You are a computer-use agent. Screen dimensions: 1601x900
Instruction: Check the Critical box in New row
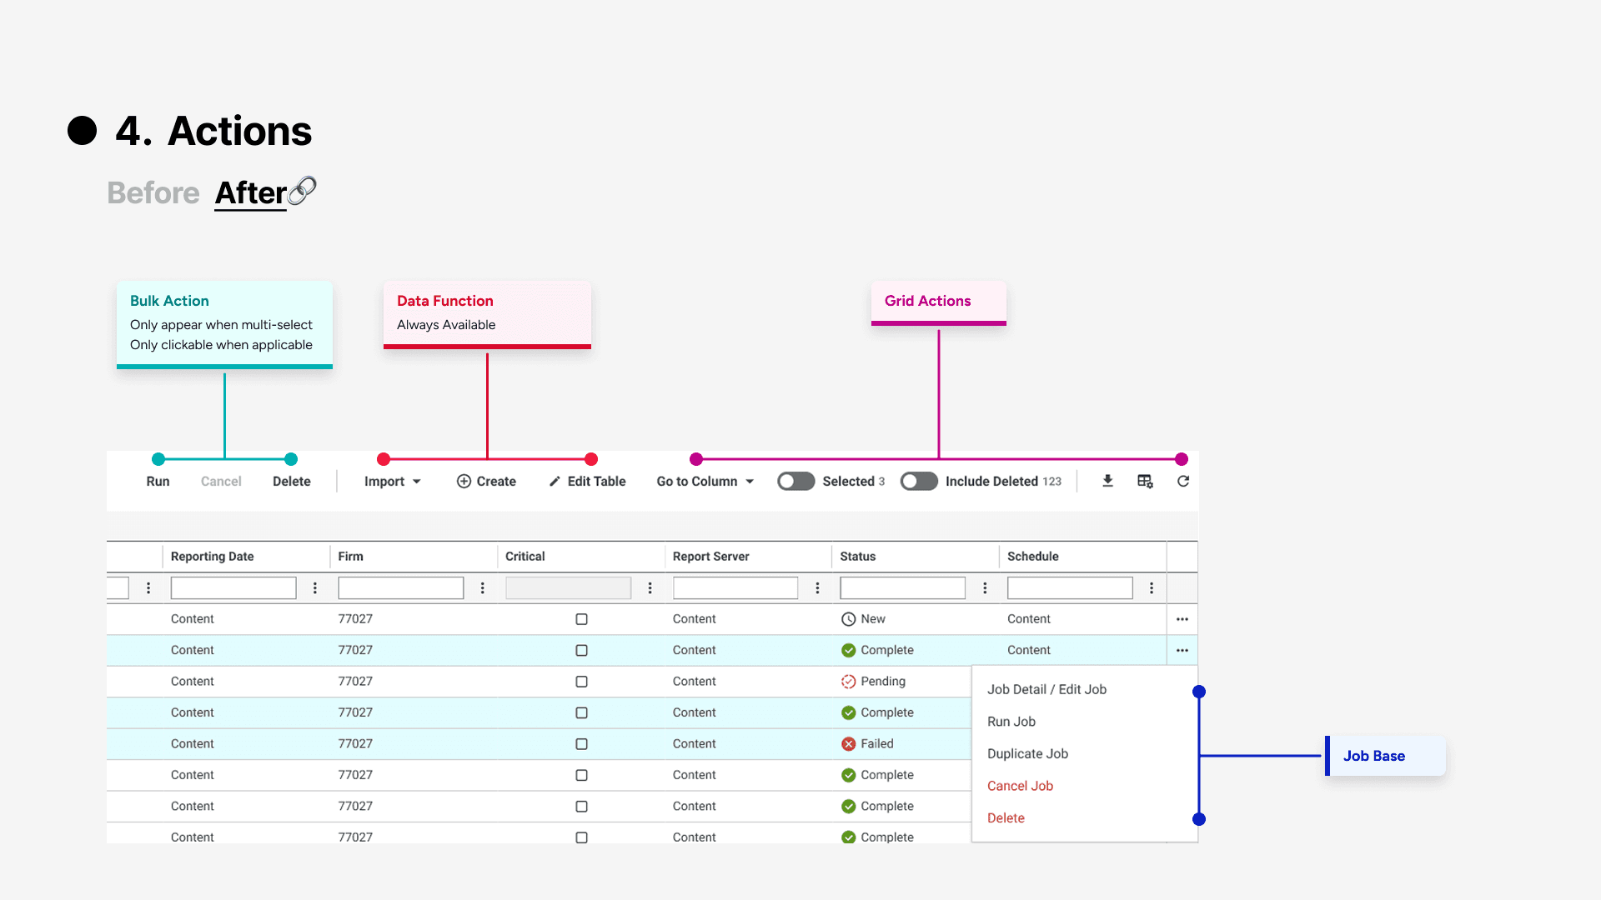point(582,619)
